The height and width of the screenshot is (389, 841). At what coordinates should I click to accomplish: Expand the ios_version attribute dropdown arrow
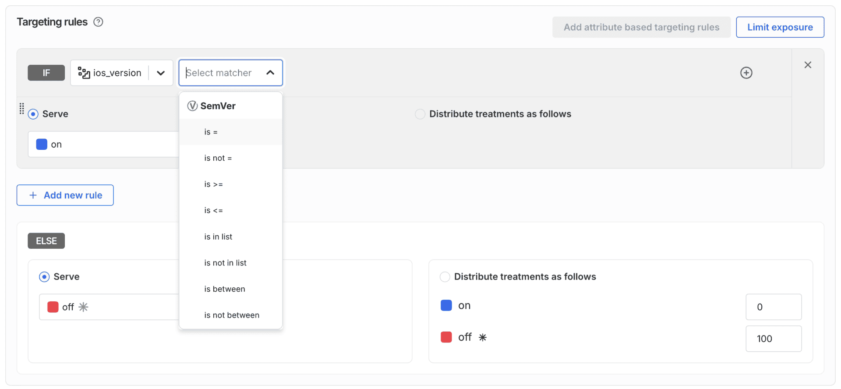[161, 73]
